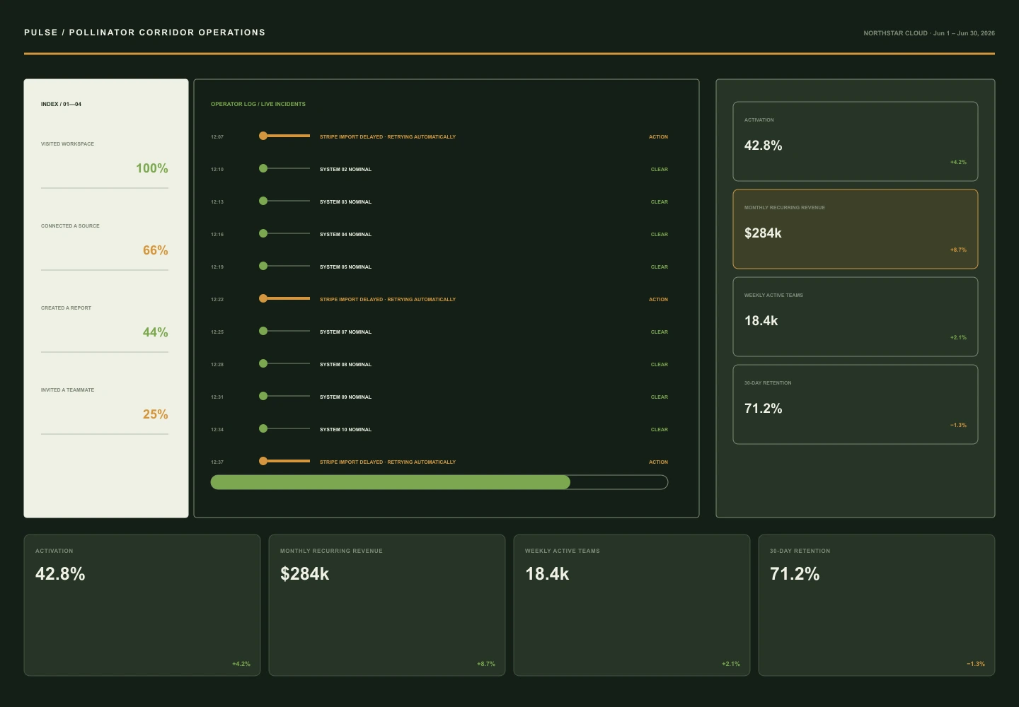Image resolution: width=1019 pixels, height=707 pixels.
Task: Click the 66% funnel value
Action: coord(156,250)
